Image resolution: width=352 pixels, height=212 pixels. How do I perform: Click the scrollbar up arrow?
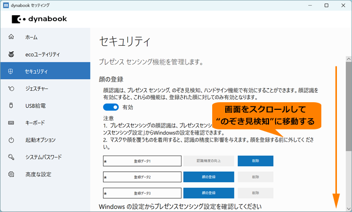(348, 59)
